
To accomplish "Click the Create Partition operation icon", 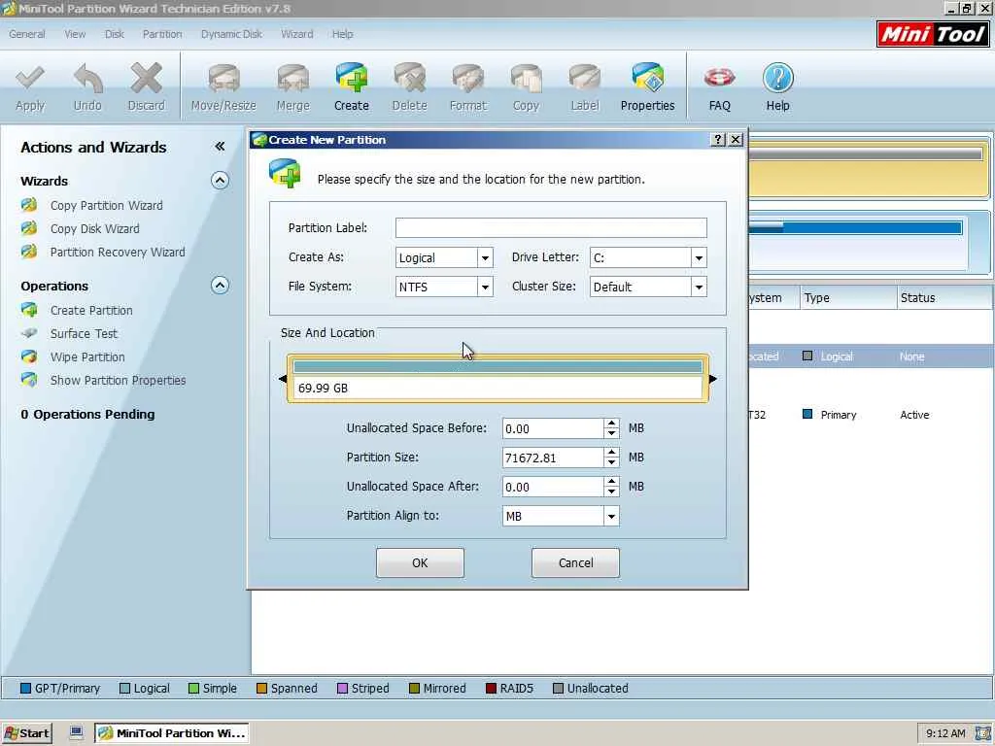I will (29, 310).
